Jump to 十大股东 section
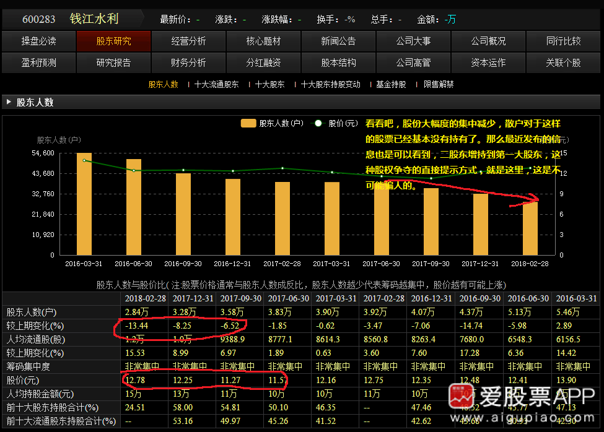This screenshot has width=604, height=432. click(269, 84)
